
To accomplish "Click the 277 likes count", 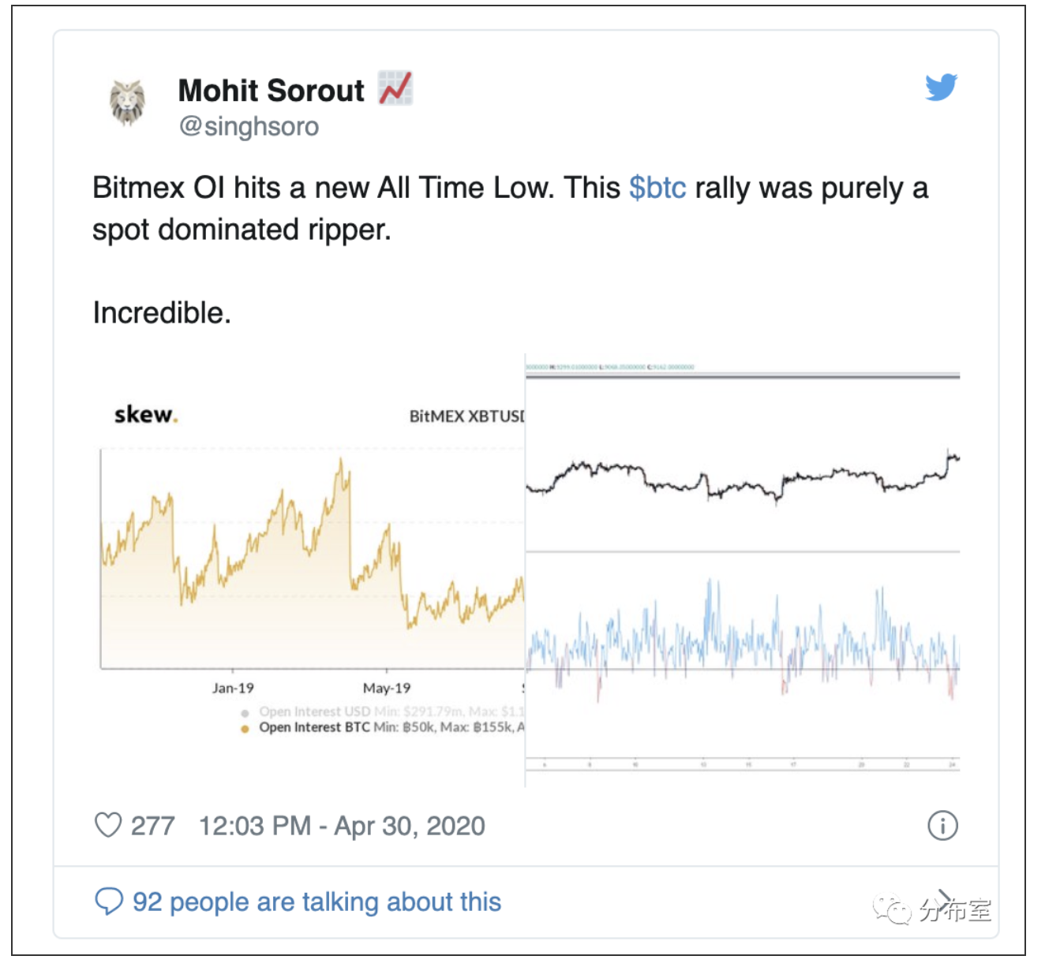I will [152, 826].
